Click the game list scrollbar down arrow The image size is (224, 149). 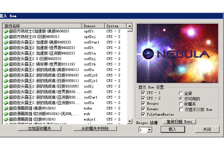pos(130,121)
